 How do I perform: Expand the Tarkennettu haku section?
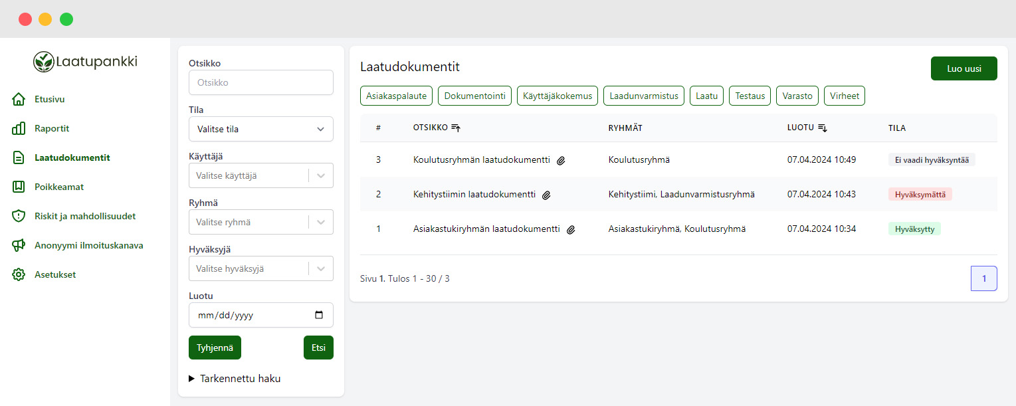pos(235,379)
